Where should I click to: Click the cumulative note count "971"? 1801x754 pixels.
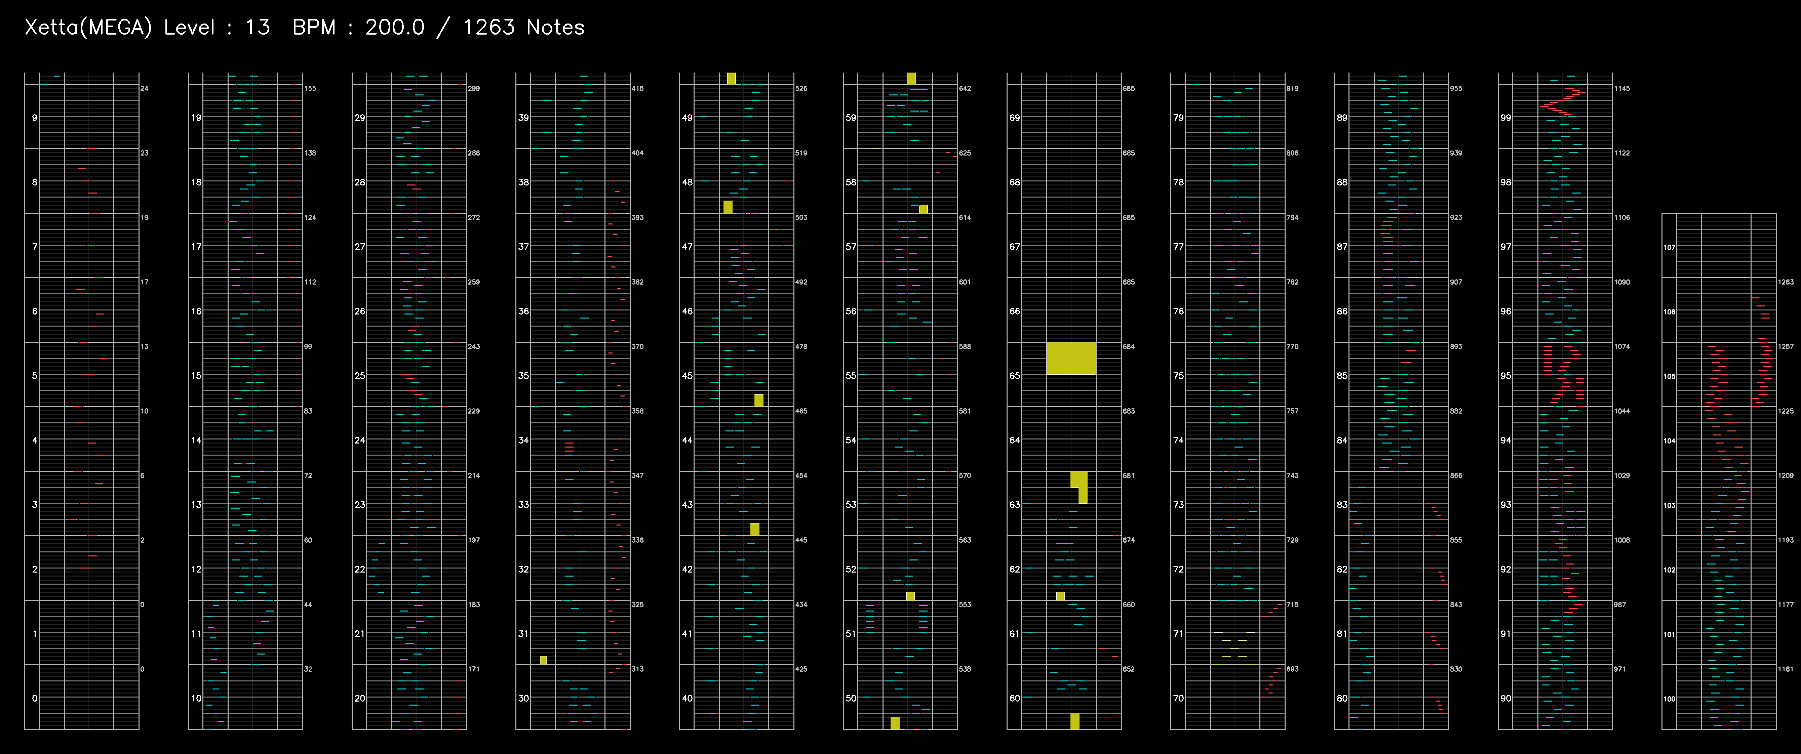(x=1620, y=669)
